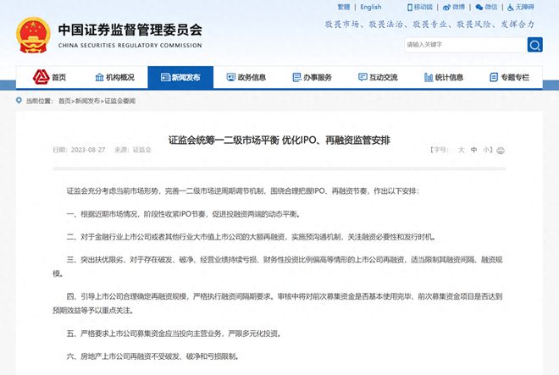The image size is (559, 375).
Task: Open the 首页 navigation tab
Action: point(50,77)
